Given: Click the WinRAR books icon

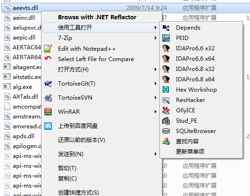Looking at the screenshot, I should tap(48, 112).
